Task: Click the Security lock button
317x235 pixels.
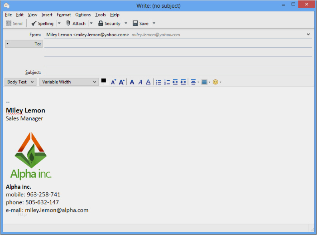Action: [x=109, y=24]
